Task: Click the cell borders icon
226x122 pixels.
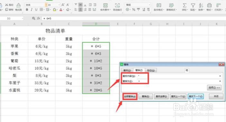Action: pyautogui.click(x=41, y=10)
